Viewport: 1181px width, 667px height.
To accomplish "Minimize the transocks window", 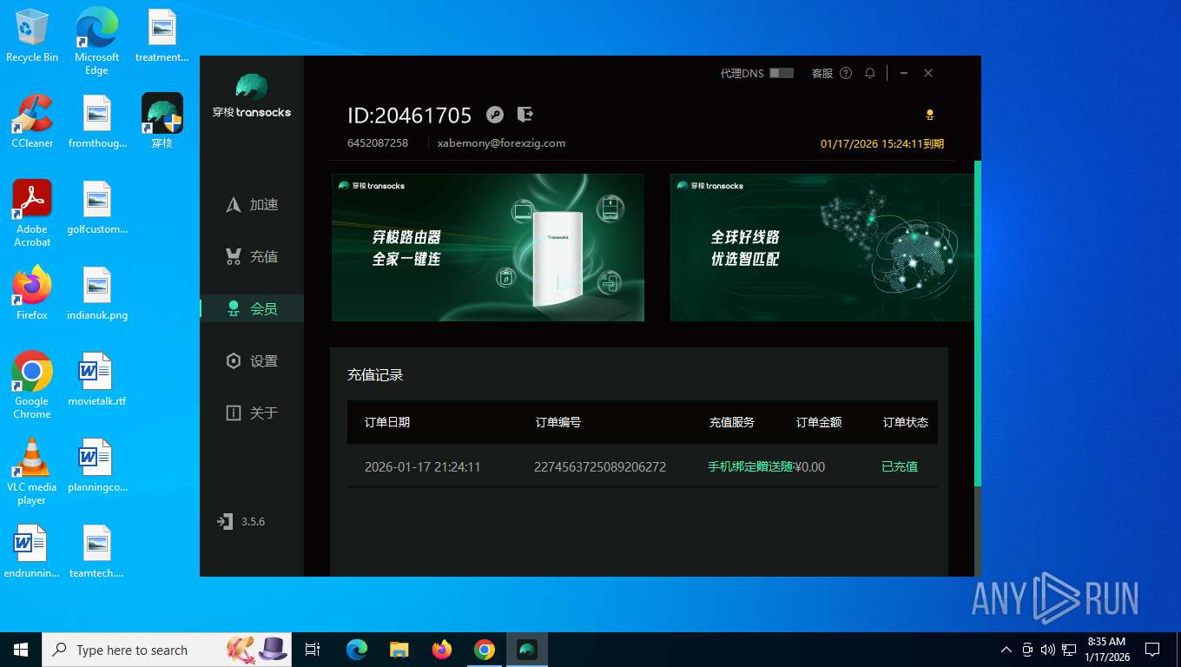I will [904, 73].
